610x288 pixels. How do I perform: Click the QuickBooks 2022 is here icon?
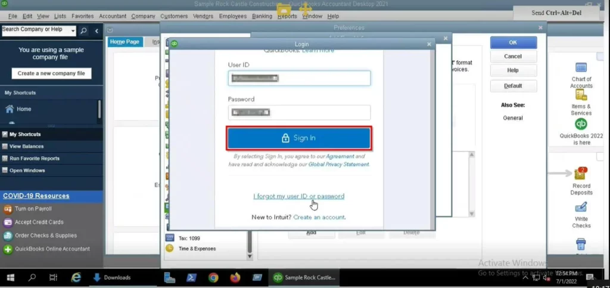coord(581,124)
